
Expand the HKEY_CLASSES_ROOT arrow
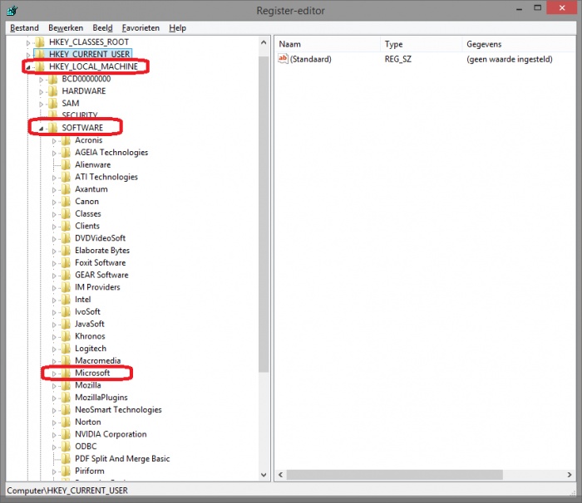pos(28,43)
